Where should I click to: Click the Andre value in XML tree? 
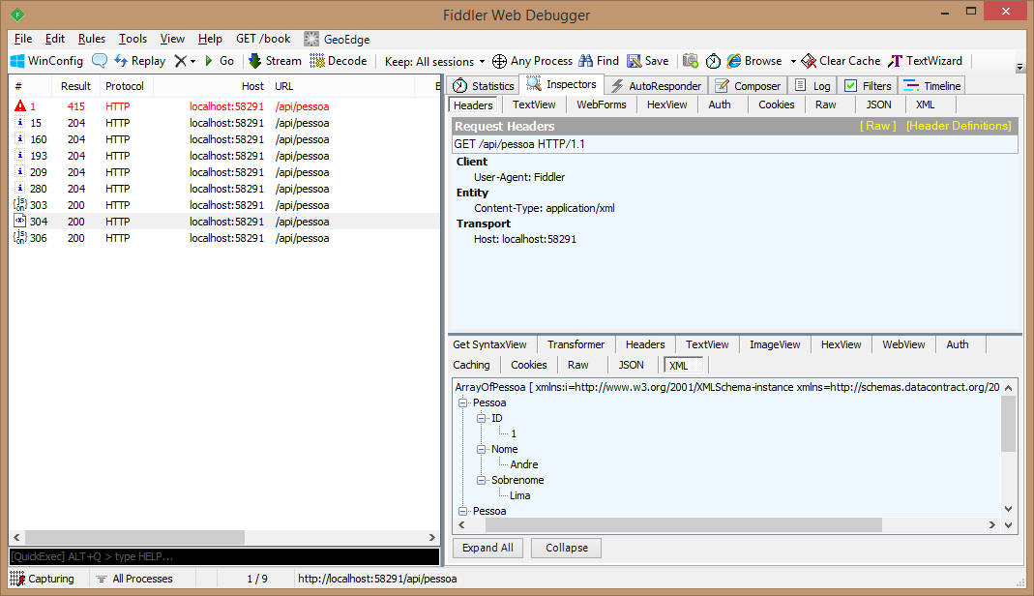click(524, 464)
